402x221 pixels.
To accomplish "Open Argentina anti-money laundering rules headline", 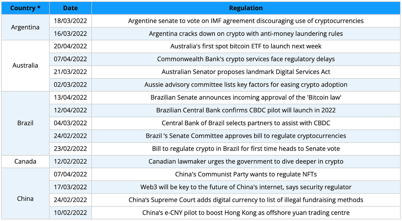I will point(246,34).
